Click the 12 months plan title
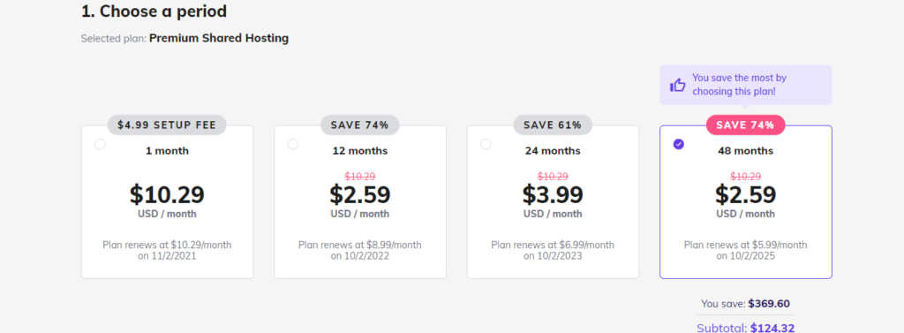 360,151
